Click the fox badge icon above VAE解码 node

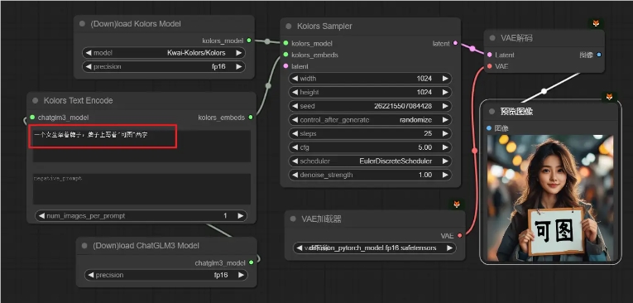click(x=596, y=23)
